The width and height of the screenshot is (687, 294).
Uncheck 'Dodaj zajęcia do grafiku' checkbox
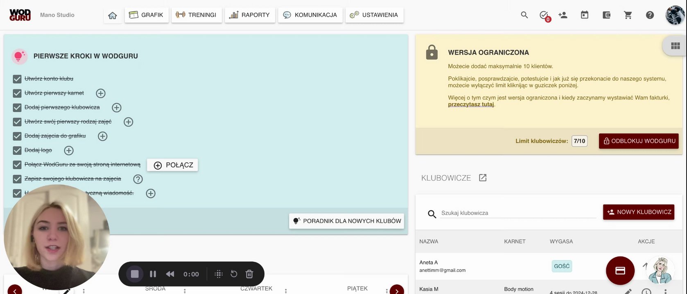click(x=17, y=136)
